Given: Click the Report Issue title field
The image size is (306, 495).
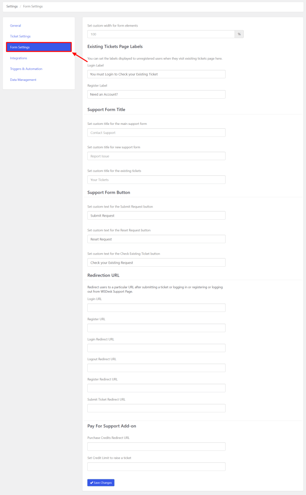Looking at the screenshot, I should point(156,156).
